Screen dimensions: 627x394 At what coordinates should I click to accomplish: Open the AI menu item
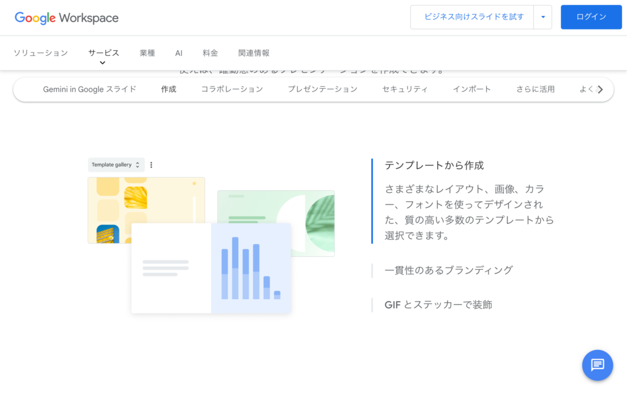pyautogui.click(x=179, y=53)
